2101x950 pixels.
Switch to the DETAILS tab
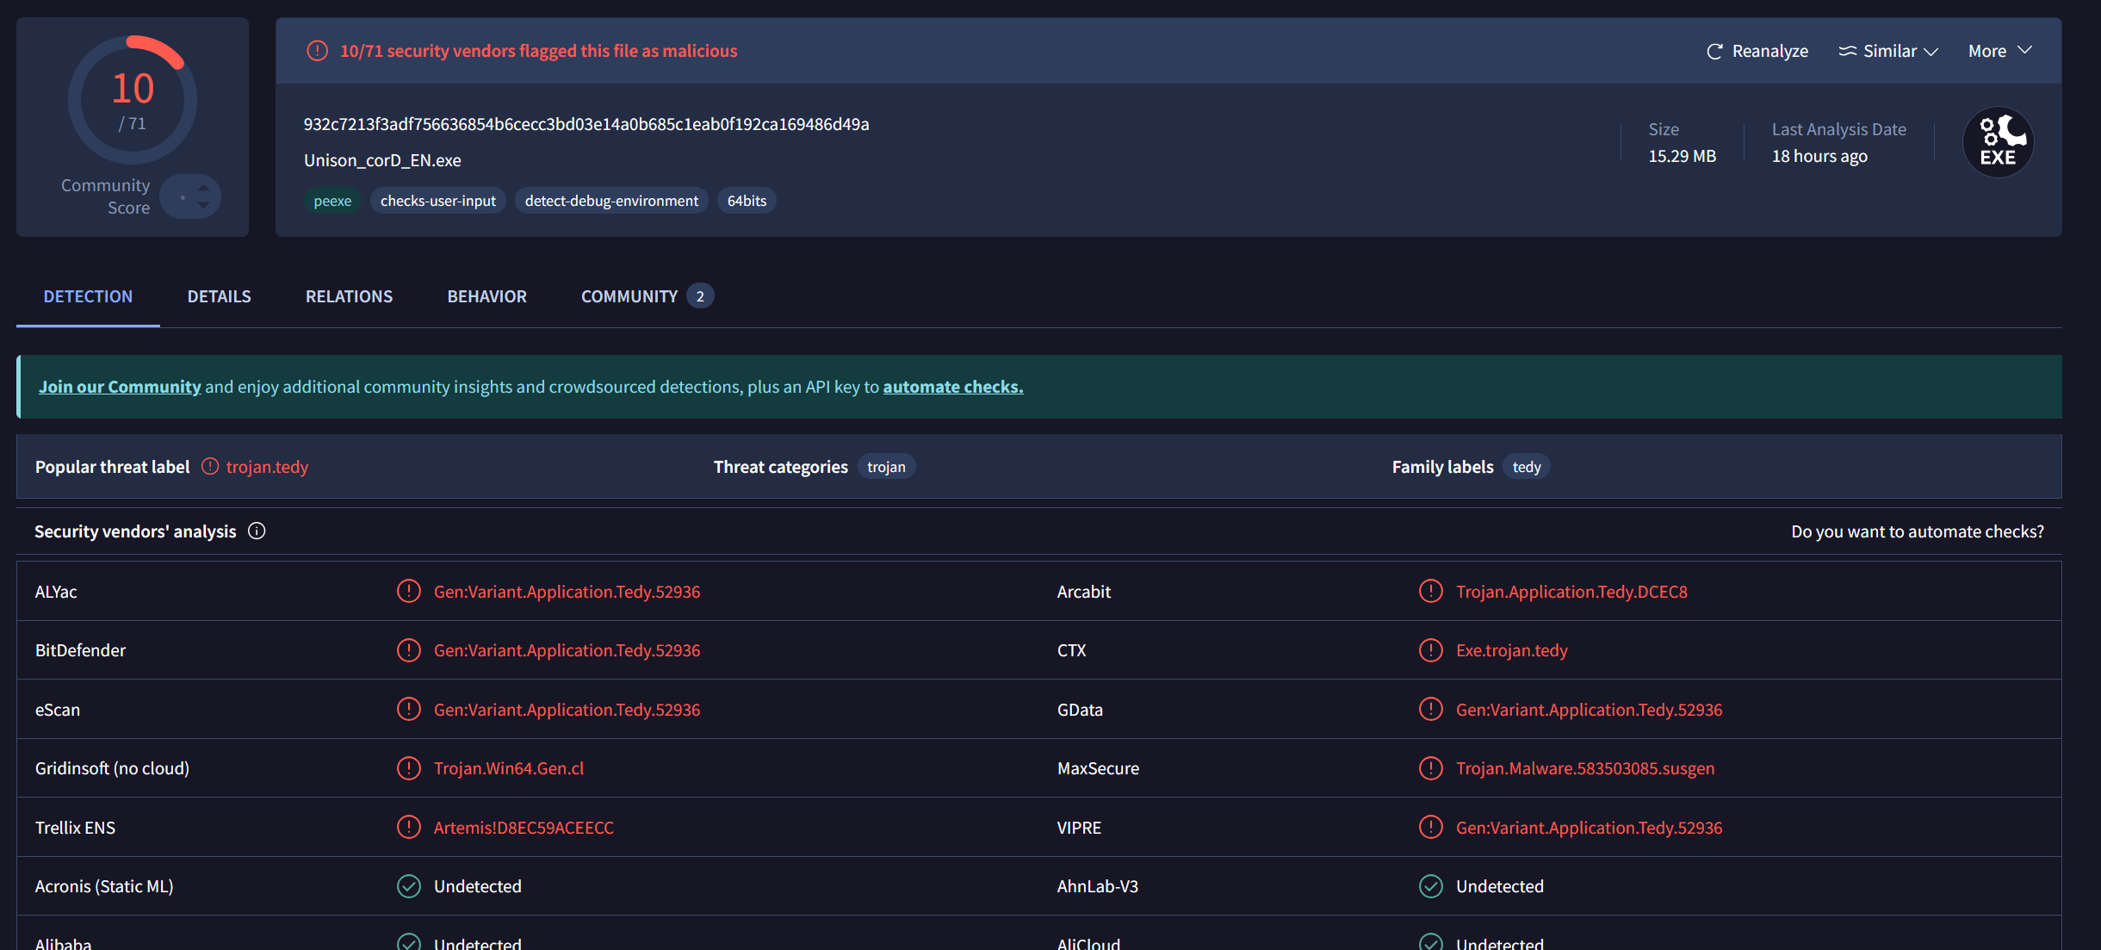pos(219,296)
